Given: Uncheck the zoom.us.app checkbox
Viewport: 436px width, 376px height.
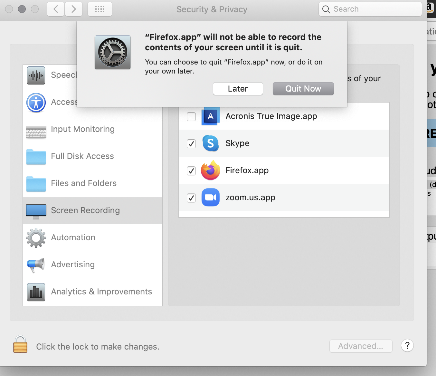Looking at the screenshot, I should click(x=191, y=198).
